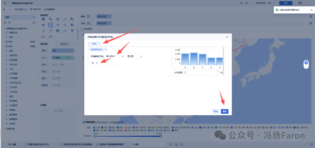
Task: Select the treemap chart type icon
Action: coord(58,31)
